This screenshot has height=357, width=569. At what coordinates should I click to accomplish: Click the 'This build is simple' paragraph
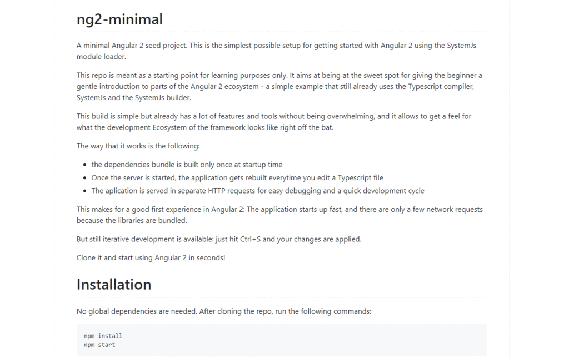coord(273,116)
